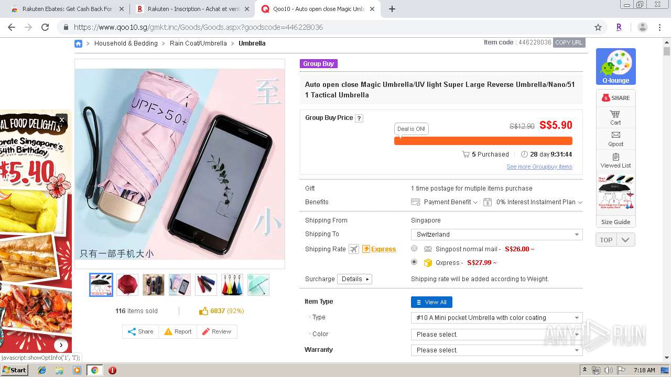Open file explorer from taskbar
Viewport: 671px width, 377px height.
click(x=59, y=370)
